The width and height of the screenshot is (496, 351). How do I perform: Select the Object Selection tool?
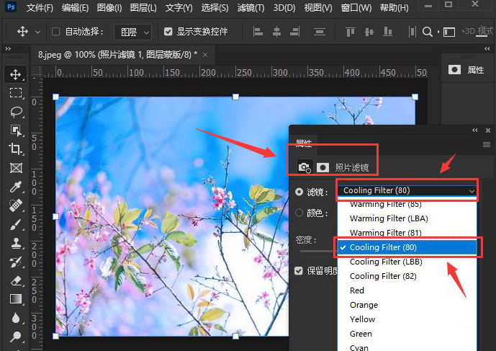pyautogui.click(x=16, y=130)
